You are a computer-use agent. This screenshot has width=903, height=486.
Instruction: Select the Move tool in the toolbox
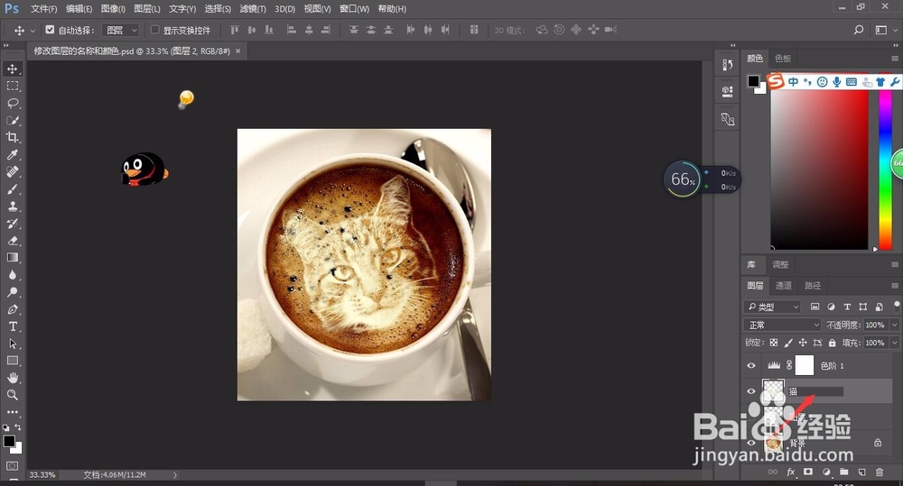tap(12, 69)
